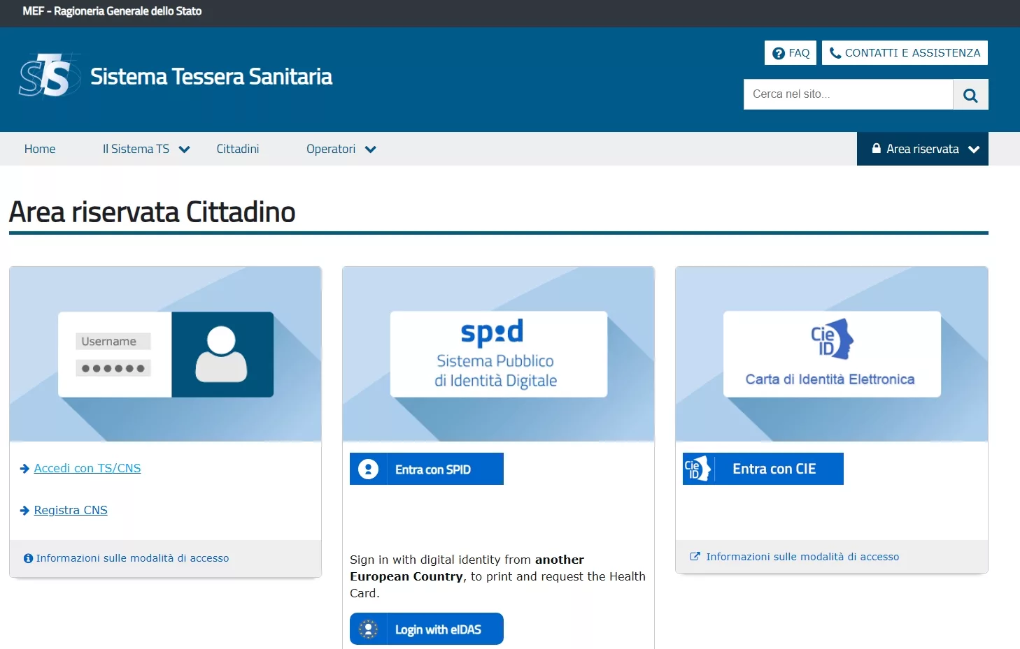Click the external link icon in the CIE card footer
Viewport: 1020px width, 649px height.
[695, 557]
